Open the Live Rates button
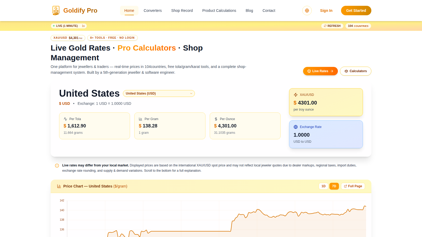The image size is (422, 237). 320,71
